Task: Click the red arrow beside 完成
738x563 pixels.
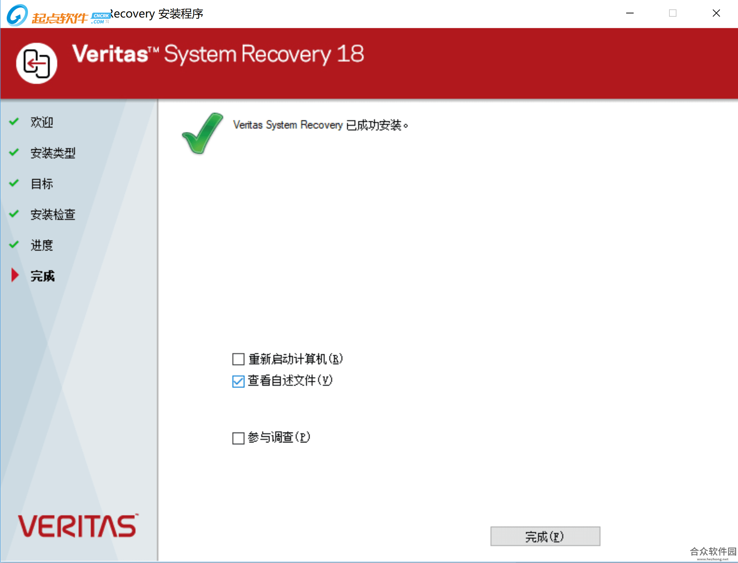Action: pyautogui.click(x=15, y=275)
